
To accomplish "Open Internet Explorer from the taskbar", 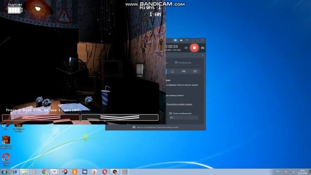I will (14, 172).
